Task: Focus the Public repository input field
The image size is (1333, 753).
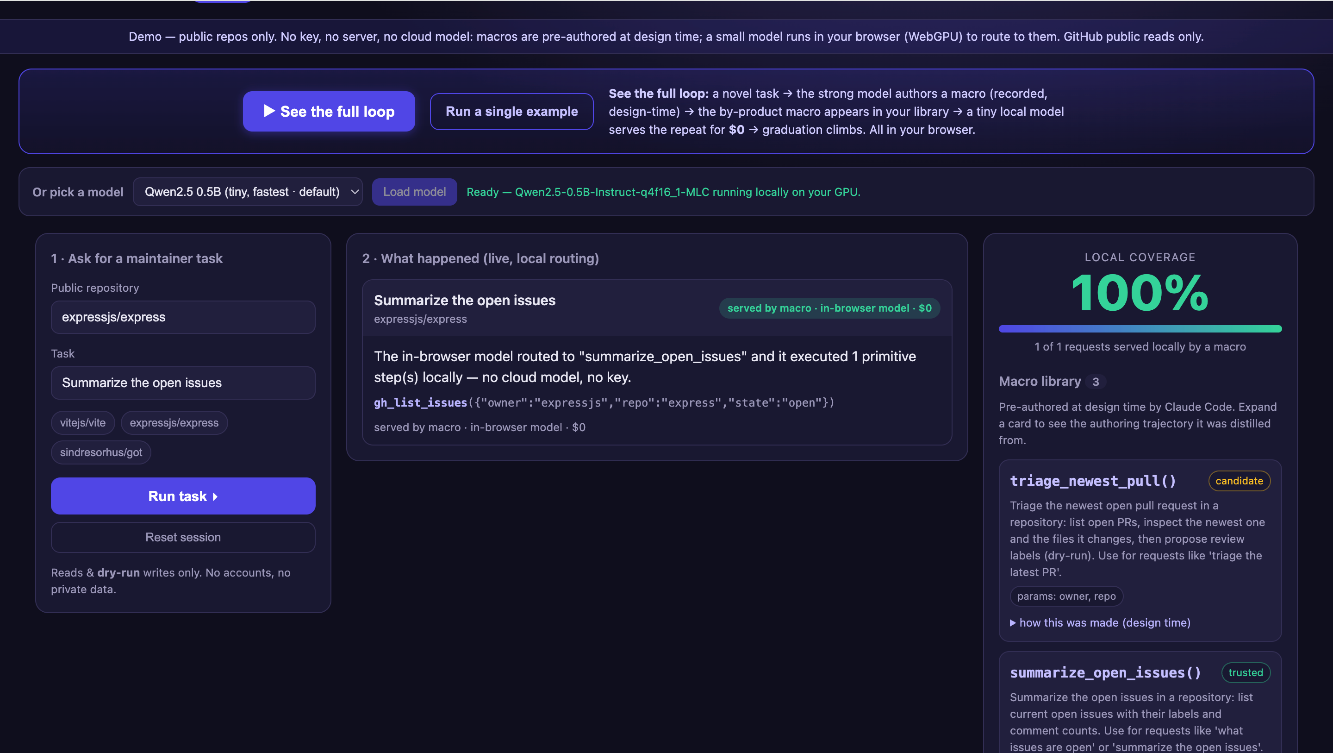Action: [183, 317]
